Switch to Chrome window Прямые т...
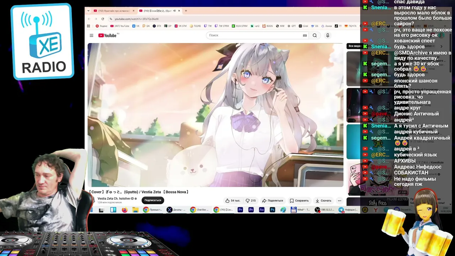 tap(153, 210)
